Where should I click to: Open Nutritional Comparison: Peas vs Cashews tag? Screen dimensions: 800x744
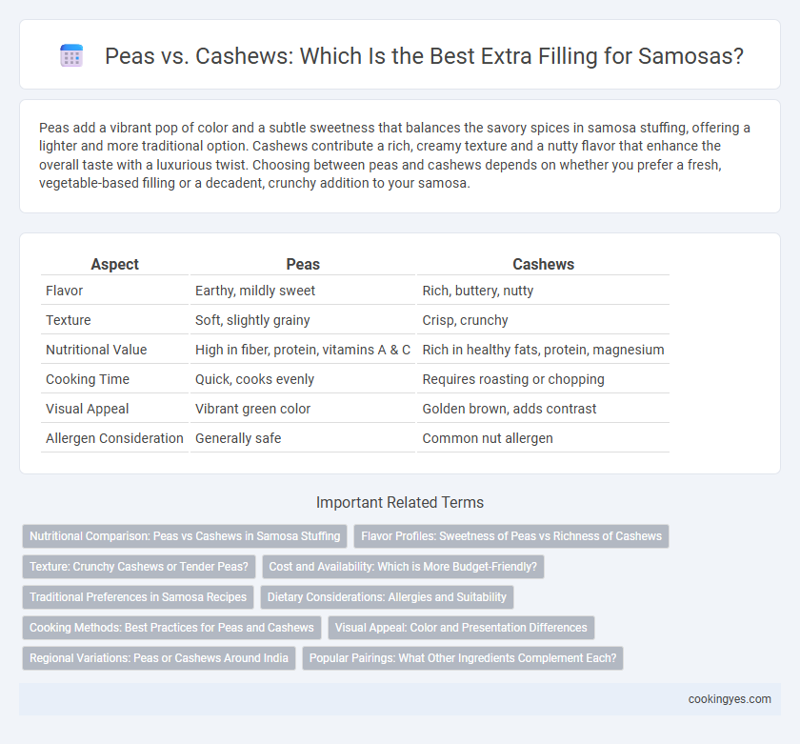(185, 536)
